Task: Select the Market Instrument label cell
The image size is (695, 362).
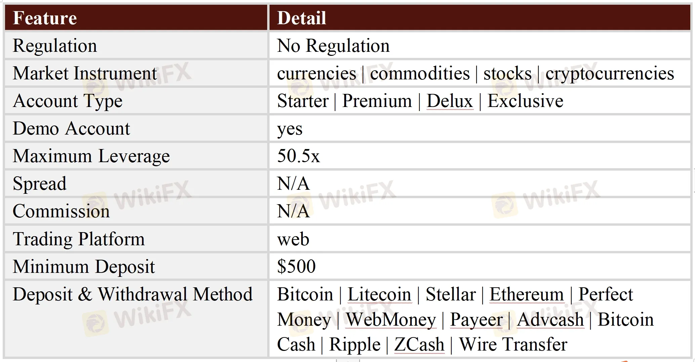Action: [x=85, y=73]
